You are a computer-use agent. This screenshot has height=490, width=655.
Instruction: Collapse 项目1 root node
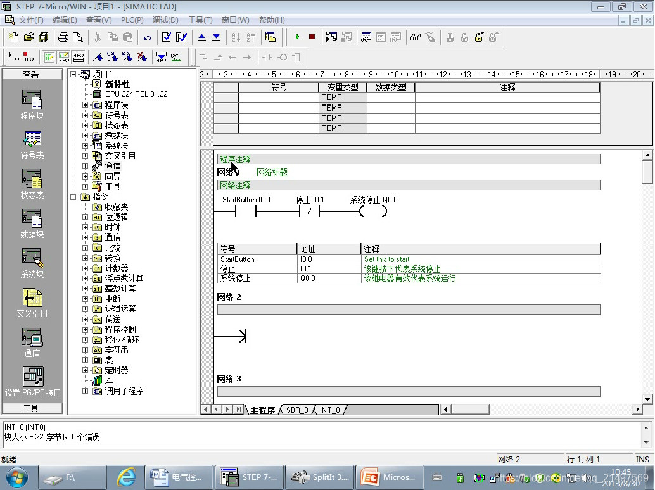(73, 74)
